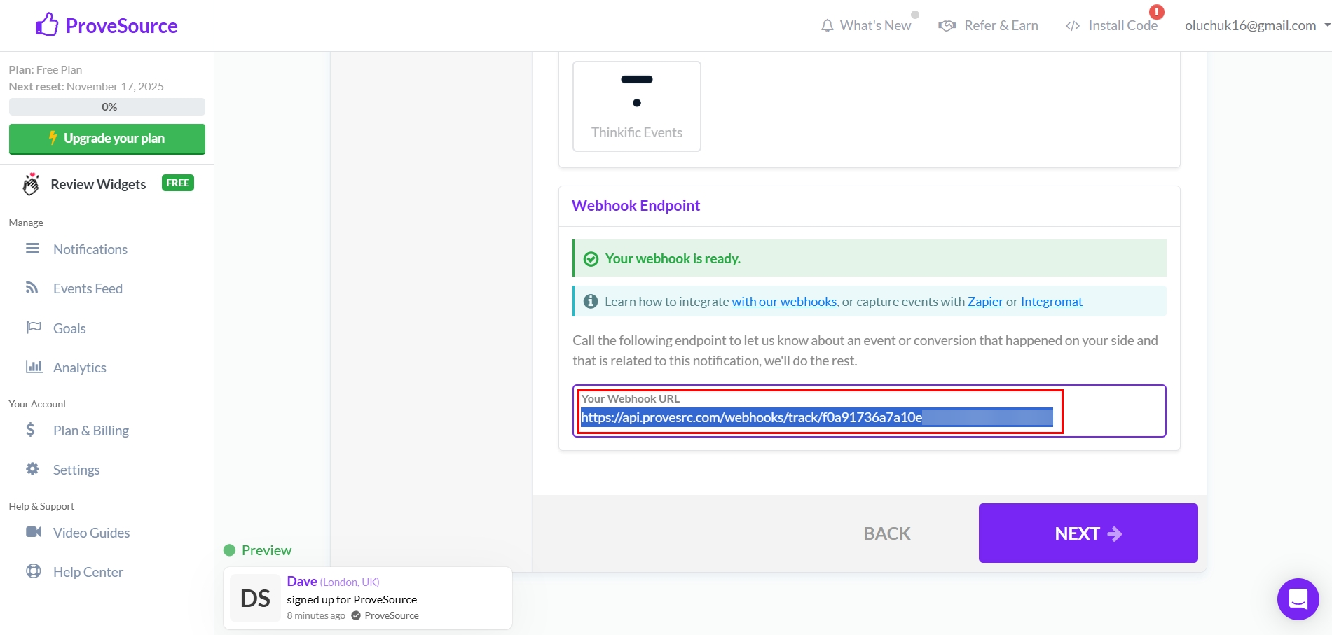Select the Thinkific Events integration card

(x=636, y=105)
